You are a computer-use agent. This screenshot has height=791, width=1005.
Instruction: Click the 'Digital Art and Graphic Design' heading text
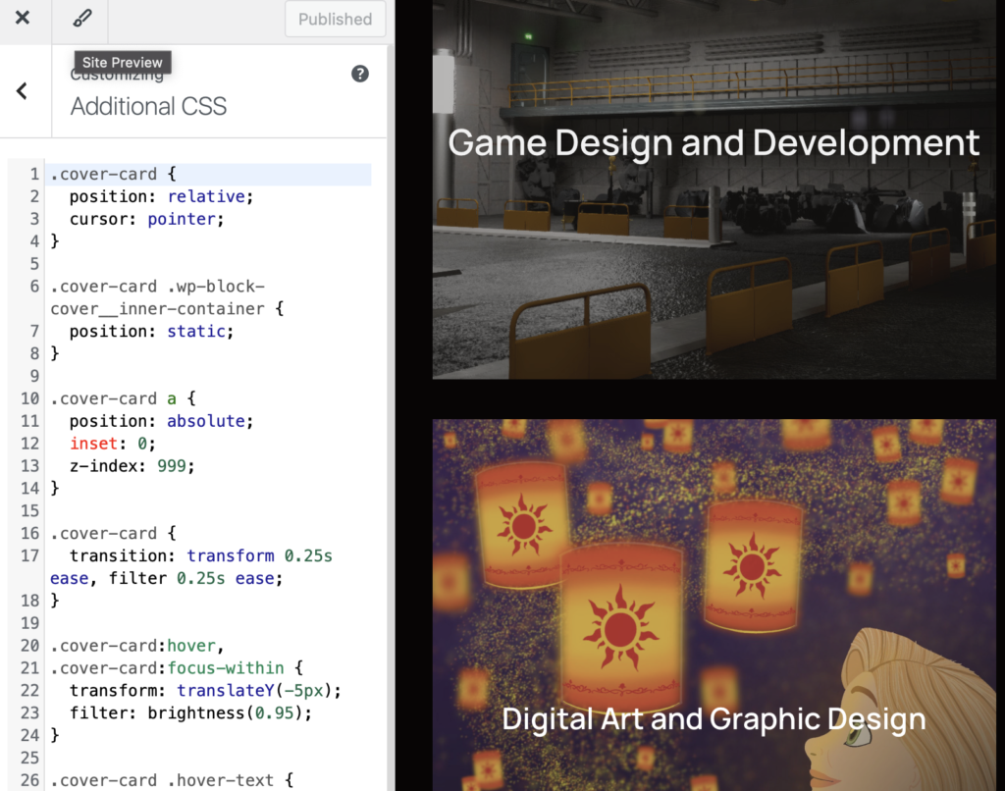714,718
